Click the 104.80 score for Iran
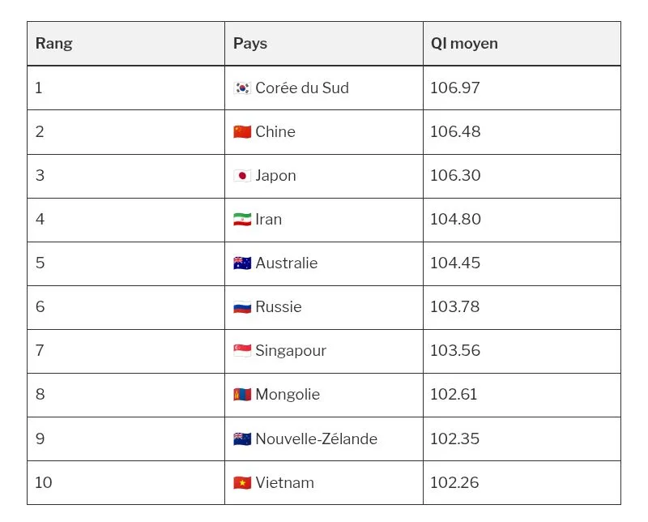 pos(455,220)
